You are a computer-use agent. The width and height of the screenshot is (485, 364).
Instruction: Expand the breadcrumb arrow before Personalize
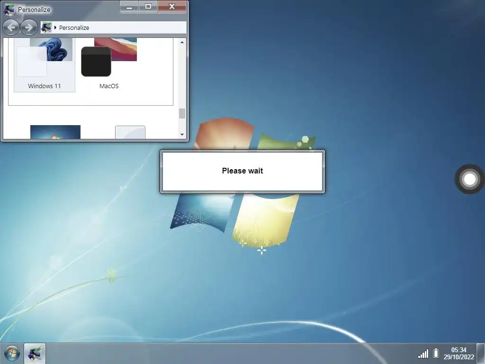pos(55,27)
